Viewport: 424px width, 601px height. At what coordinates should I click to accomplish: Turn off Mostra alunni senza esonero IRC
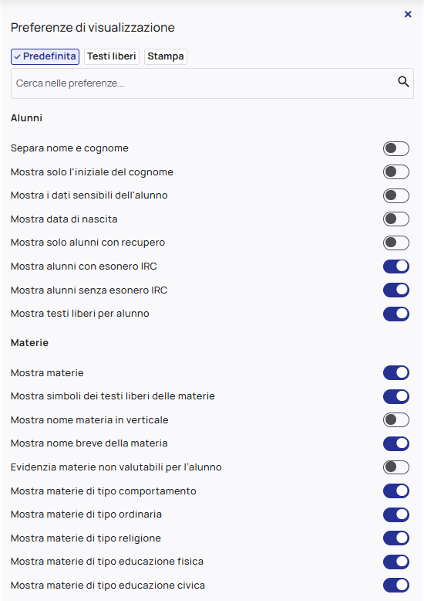pyautogui.click(x=396, y=290)
